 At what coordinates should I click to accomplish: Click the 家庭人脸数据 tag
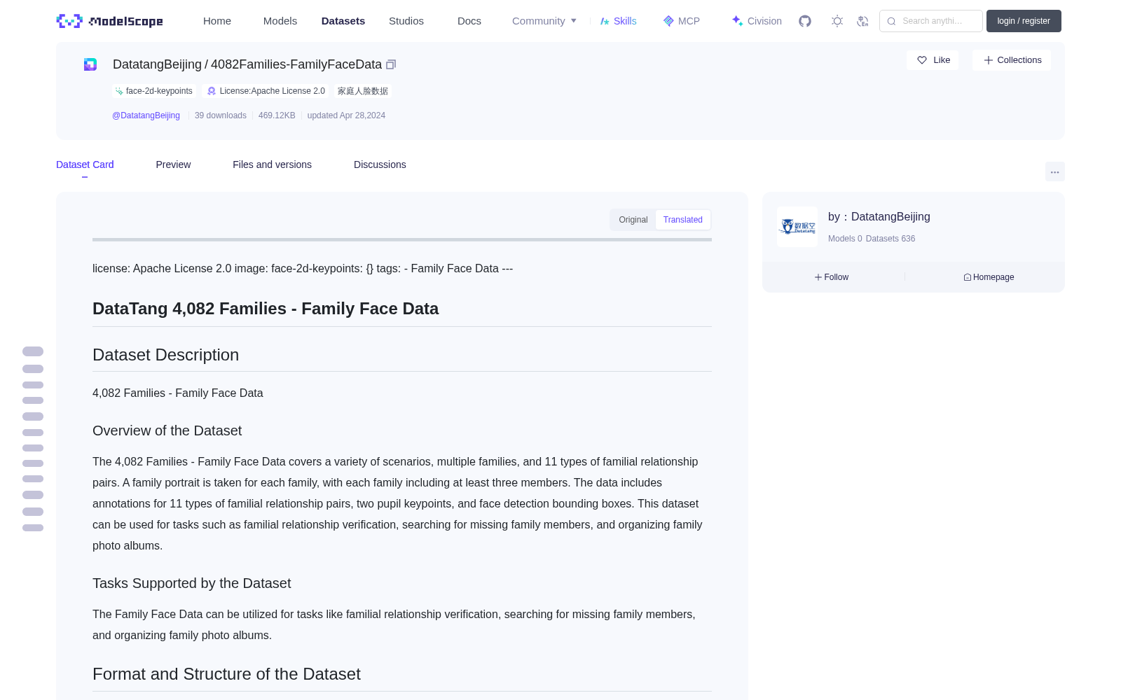point(363,91)
